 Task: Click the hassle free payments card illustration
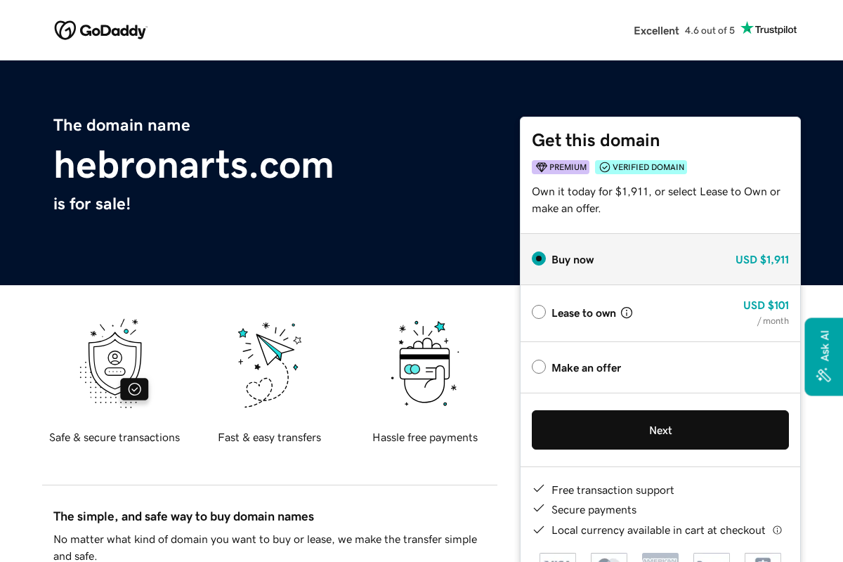tap(424, 363)
